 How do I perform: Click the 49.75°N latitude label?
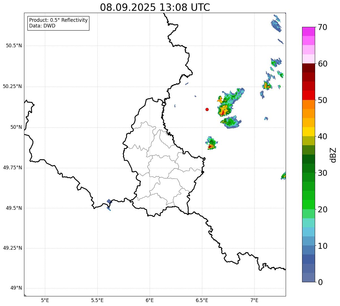click(x=12, y=168)
